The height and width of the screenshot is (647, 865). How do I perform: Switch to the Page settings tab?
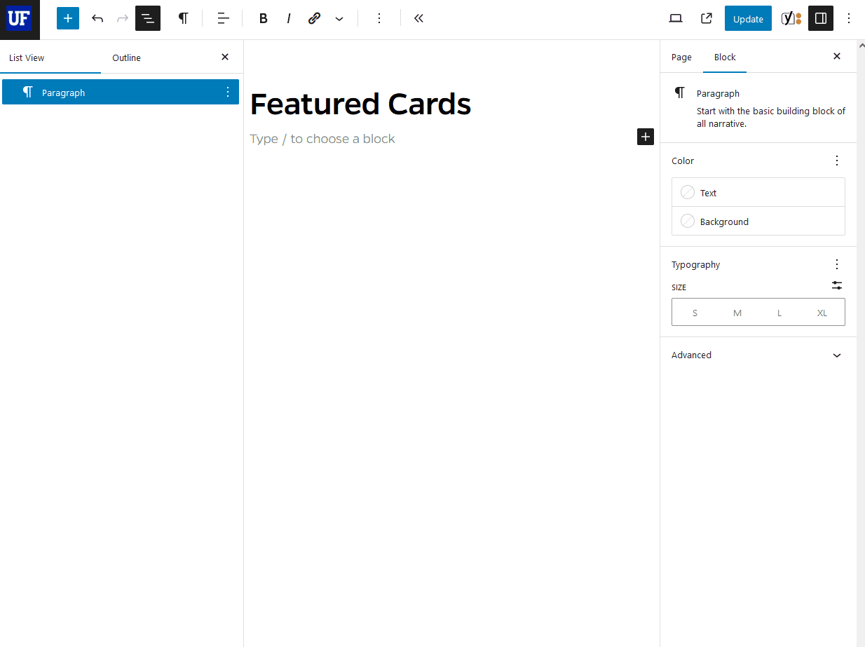(x=681, y=57)
